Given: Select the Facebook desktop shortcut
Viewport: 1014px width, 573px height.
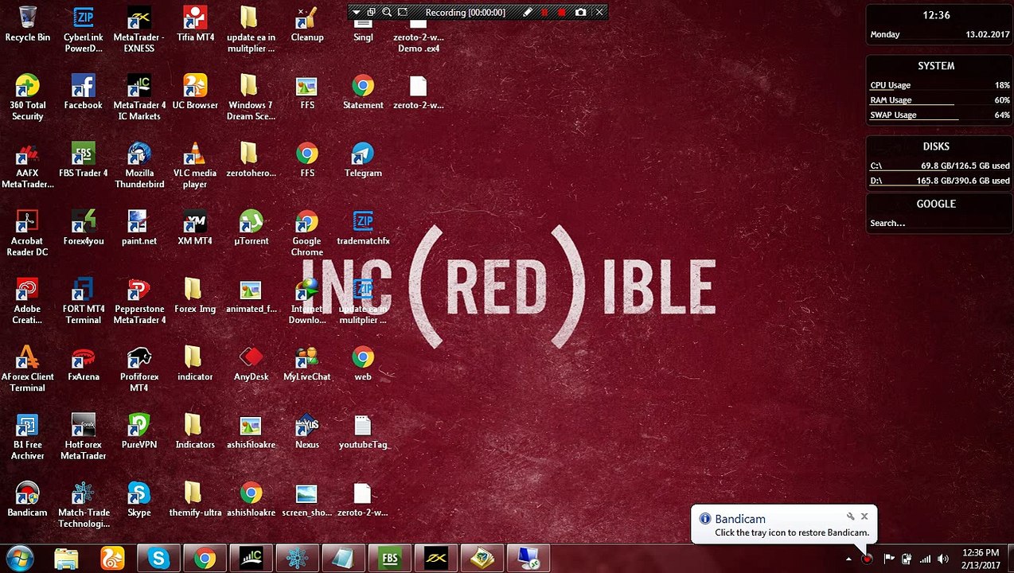Looking at the screenshot, I should tap(83, 92).
